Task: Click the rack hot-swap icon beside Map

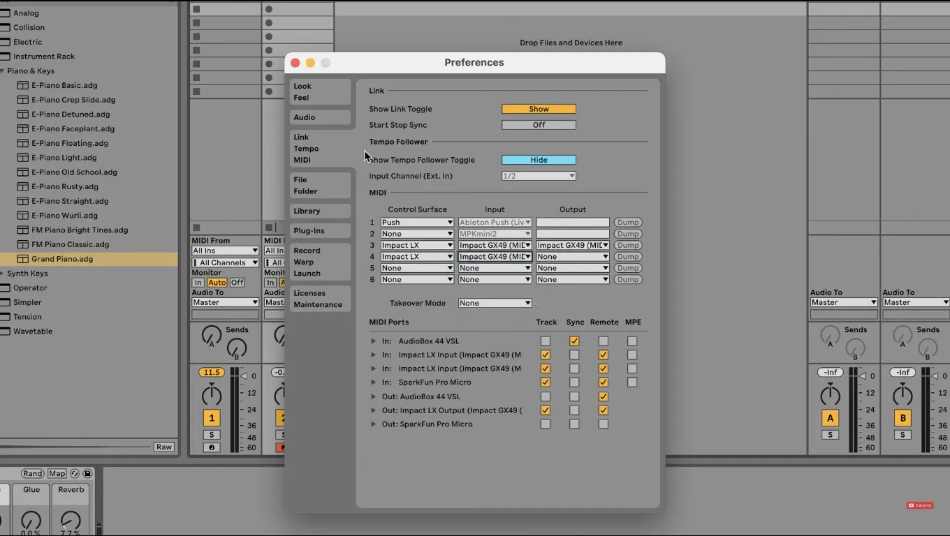Action: [75, 473]
